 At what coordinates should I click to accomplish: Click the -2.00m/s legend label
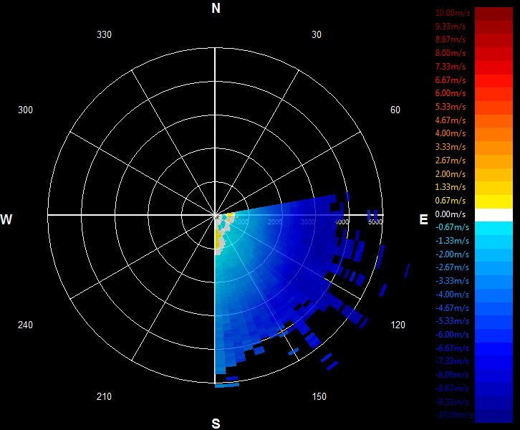[452, 254]
